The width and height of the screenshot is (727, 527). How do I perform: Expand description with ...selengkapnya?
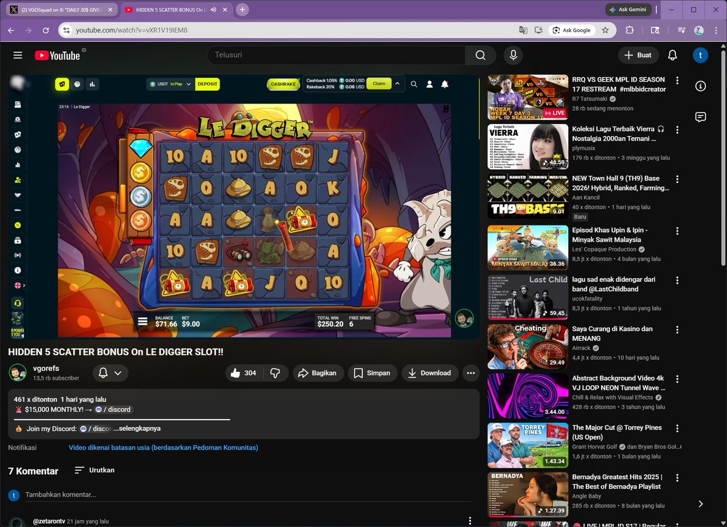(x=137, y=428)
